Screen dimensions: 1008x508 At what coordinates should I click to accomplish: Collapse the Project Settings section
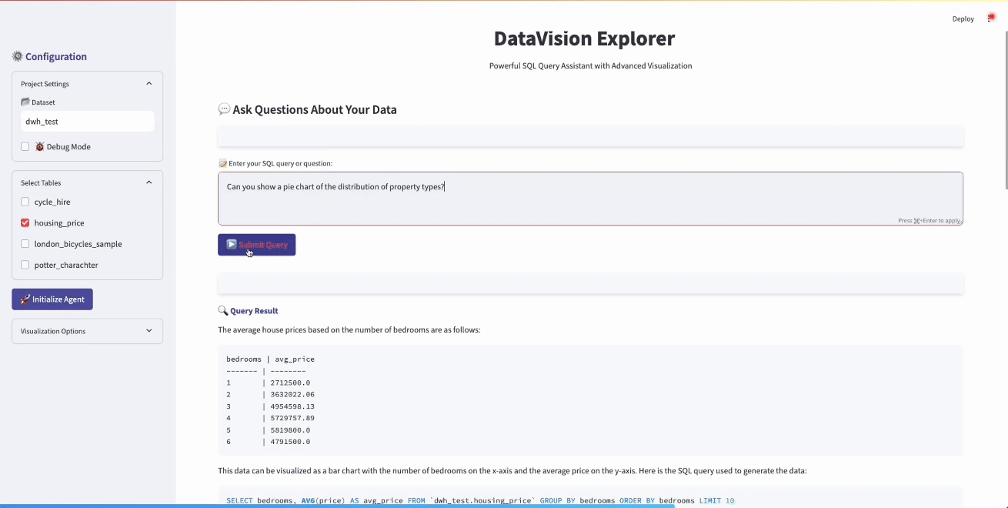pos(149,83)
